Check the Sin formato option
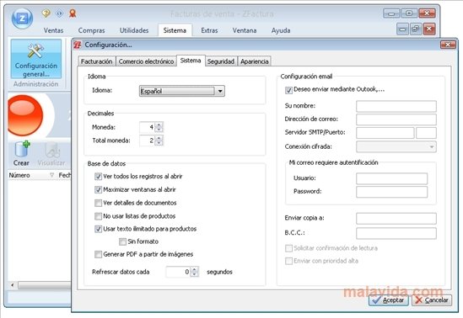The height and width of the screenshot is (318, 463). coord(122,241)
